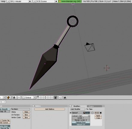Click the SR:2-Model screen name field
This screenshot has width=132, height=129.
19,2
